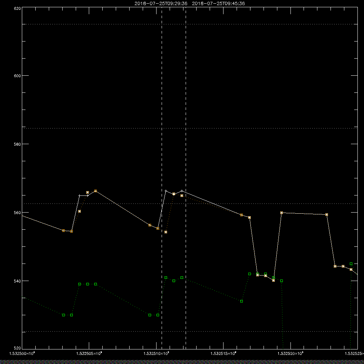Click the x-axis label 1.532520×10⁹
This screenshot has height=364, width=364.
290,353
